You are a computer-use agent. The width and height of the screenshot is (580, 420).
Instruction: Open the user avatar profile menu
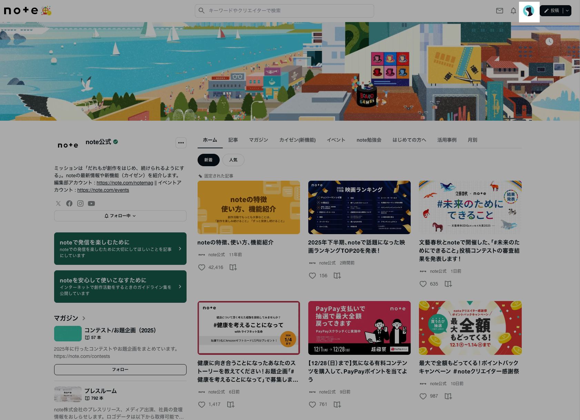pyautogui.click(x=529, y=11)
